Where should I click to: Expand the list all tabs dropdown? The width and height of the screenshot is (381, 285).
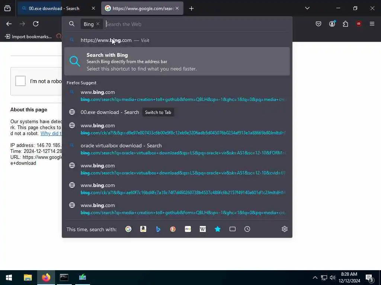(x=307, y=8)
